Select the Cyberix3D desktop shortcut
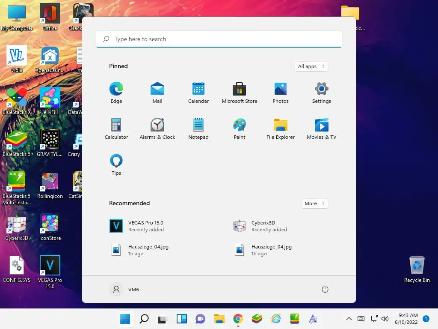The height and width of the screenshot is (329, 438). pyautogui.click(x=17, y=227)
